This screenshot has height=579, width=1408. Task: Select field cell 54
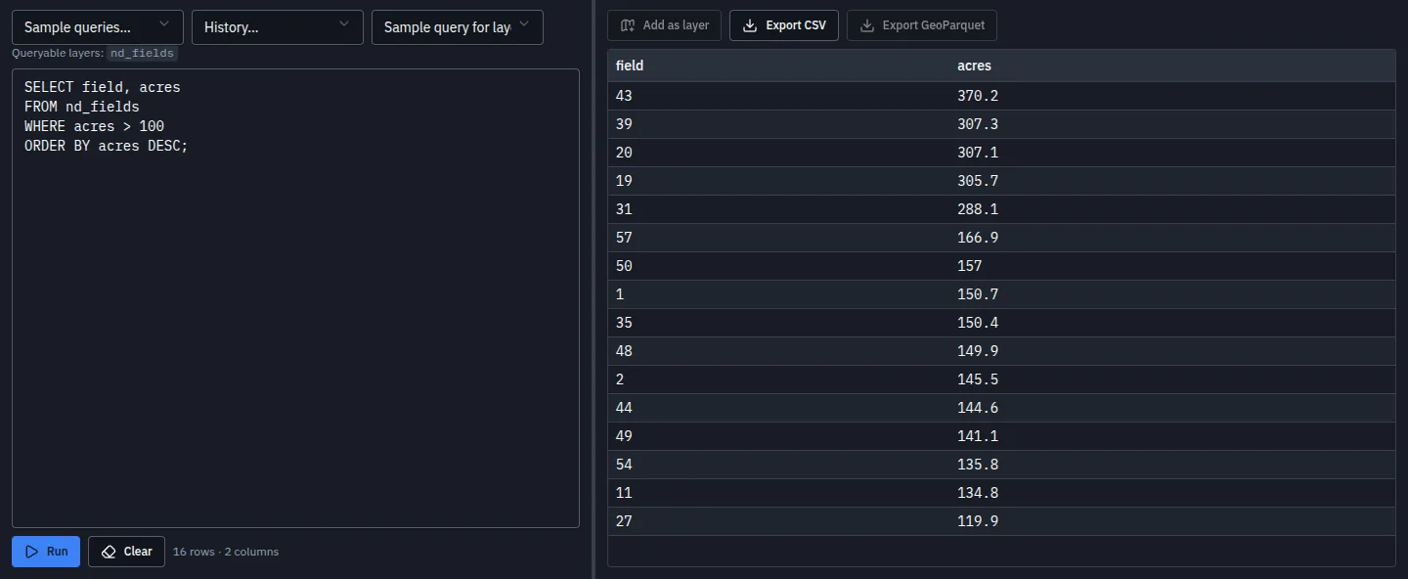778,465
